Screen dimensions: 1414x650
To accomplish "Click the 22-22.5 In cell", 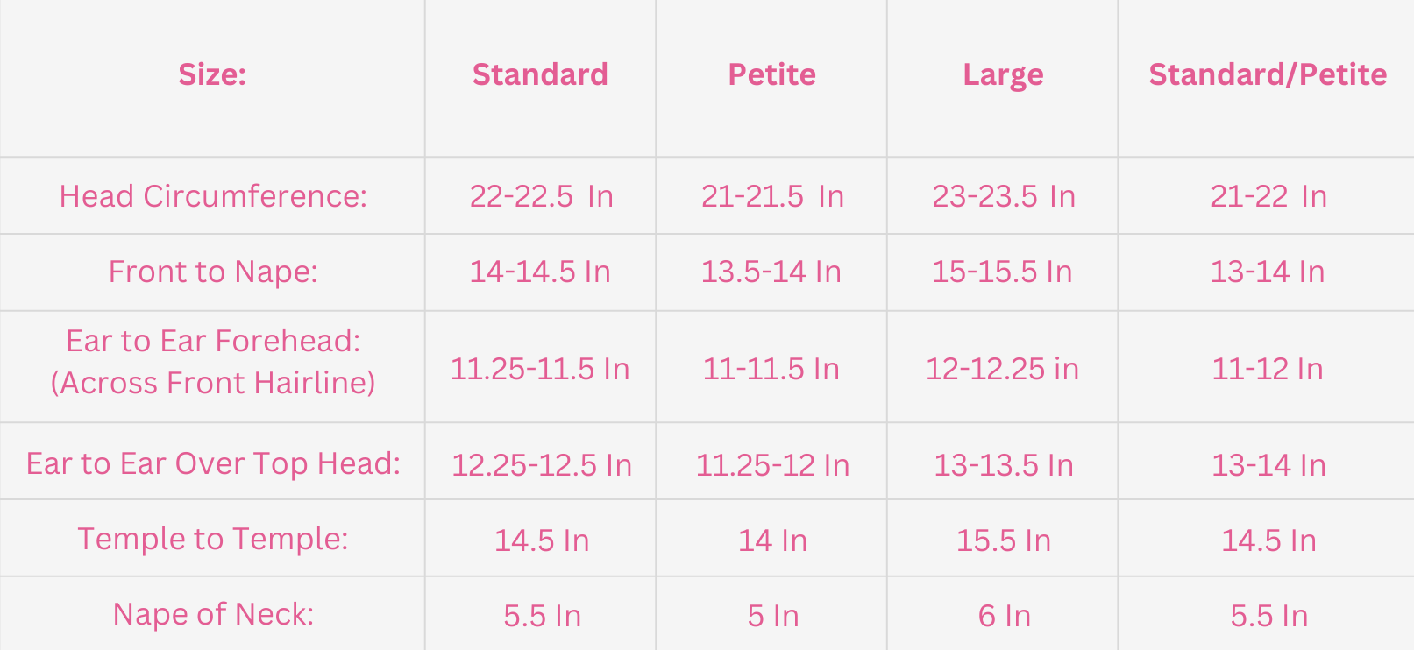I will pos(541,196).
